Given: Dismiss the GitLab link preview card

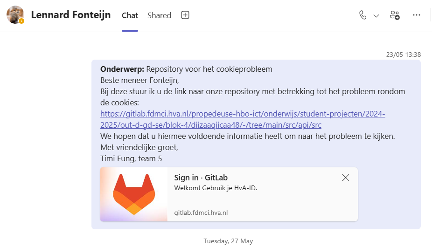Looking at the screenshot, I should point(345,178).
